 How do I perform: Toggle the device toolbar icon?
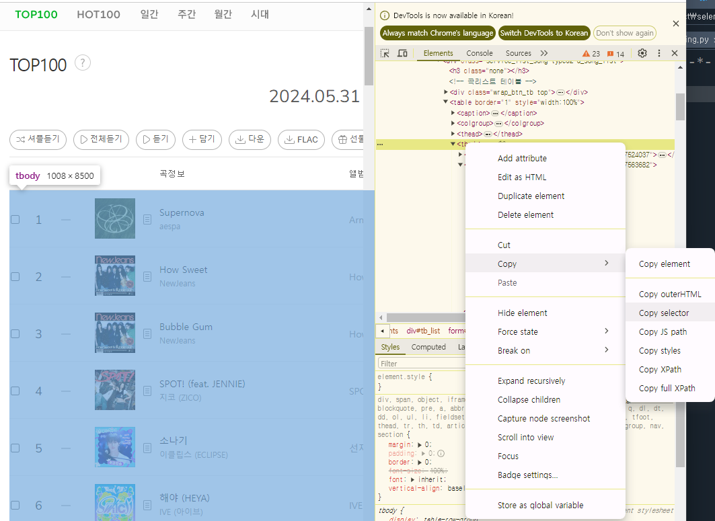[402, 53]
